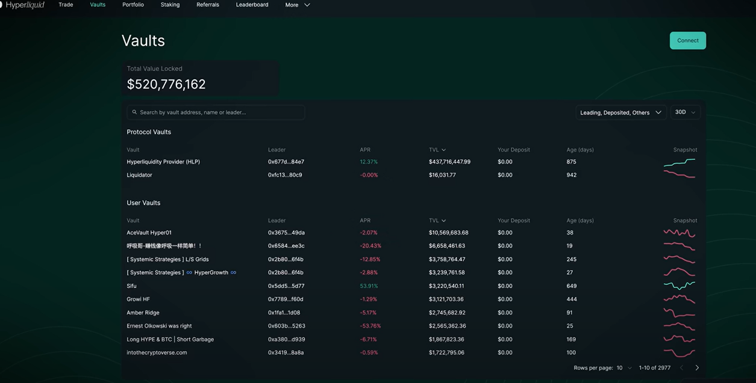This screenshot has height=383, width=756.
Task: Open HLP vault snapshot chart
Action: pyautogui.click(x=679, y=162)
